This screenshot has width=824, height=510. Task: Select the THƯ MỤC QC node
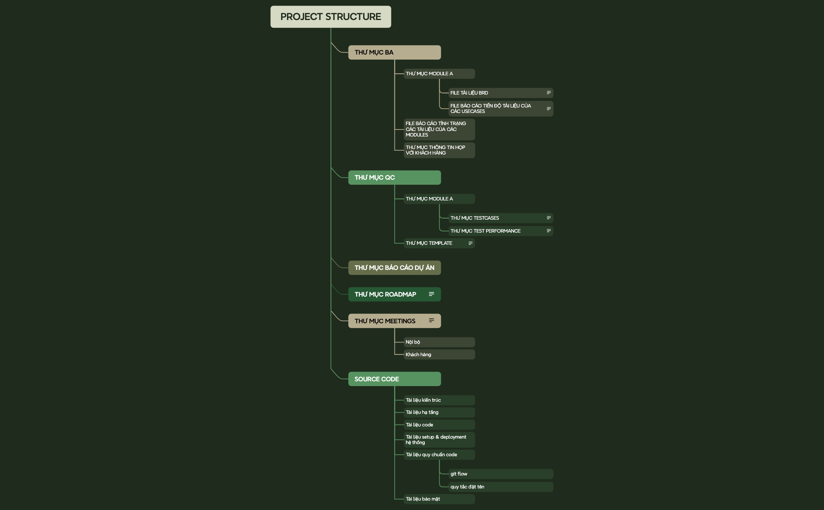click(395, 178)
